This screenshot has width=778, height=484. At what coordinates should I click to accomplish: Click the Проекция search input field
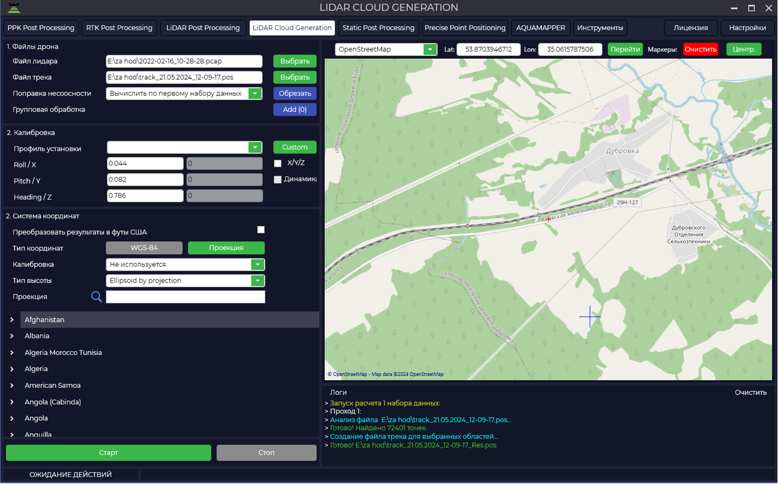click(186, 297)
